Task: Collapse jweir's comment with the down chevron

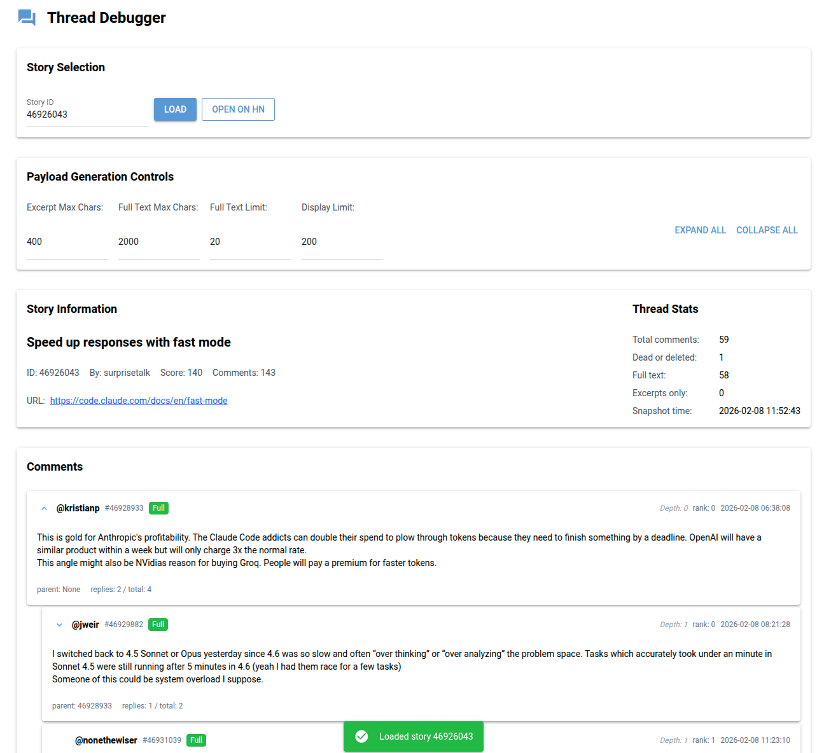Action: (59, 624)
